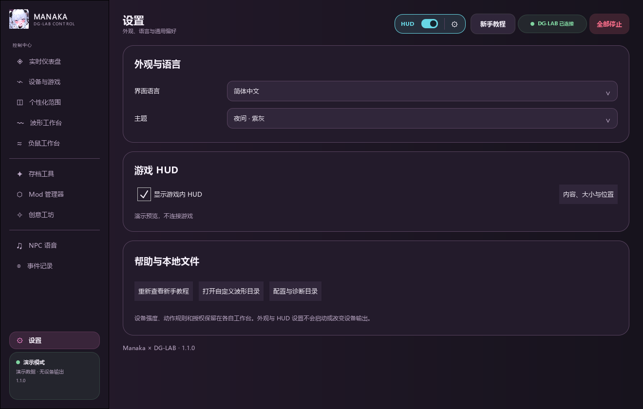Click 重新查看新手教程 button
Screen dimensions: 643x409
click(x=164, y=291)
